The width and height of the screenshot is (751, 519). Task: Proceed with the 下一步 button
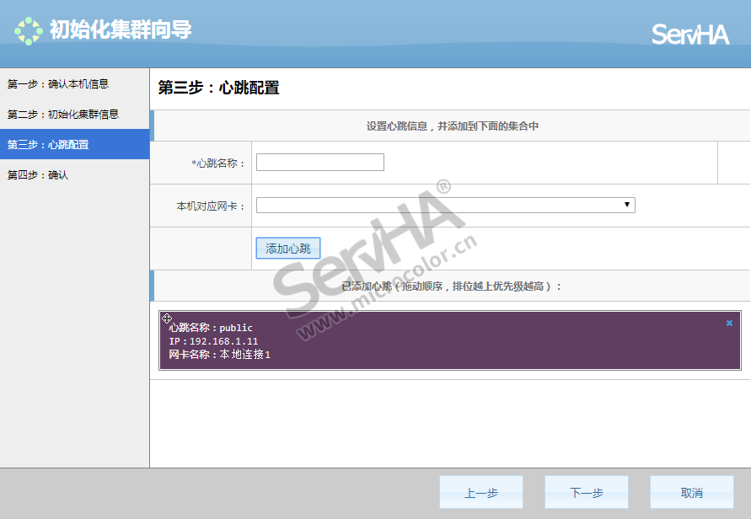click(x=586, y=493)
